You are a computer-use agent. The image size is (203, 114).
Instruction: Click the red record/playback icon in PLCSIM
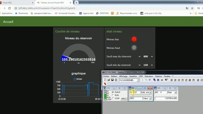click(105, 84)
